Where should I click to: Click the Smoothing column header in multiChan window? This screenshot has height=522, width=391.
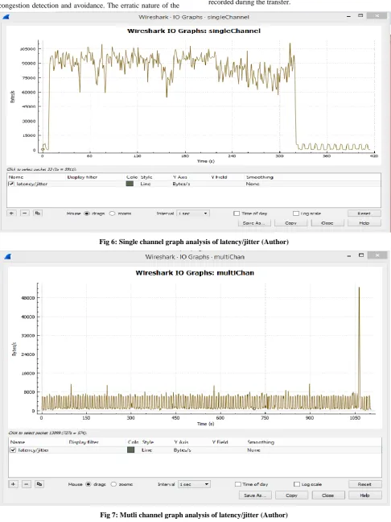click(x=261, y=442)
